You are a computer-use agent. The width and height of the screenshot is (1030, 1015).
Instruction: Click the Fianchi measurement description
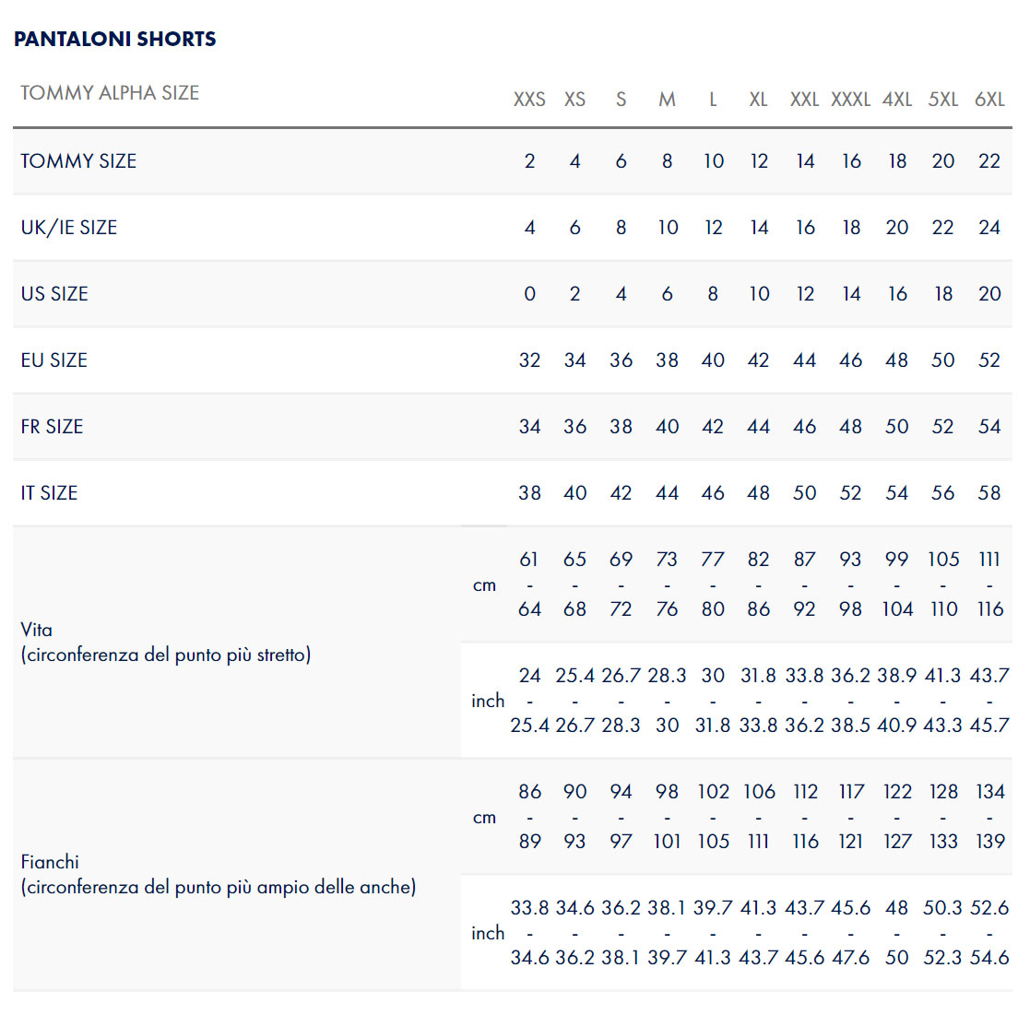(x=219, y=875)
